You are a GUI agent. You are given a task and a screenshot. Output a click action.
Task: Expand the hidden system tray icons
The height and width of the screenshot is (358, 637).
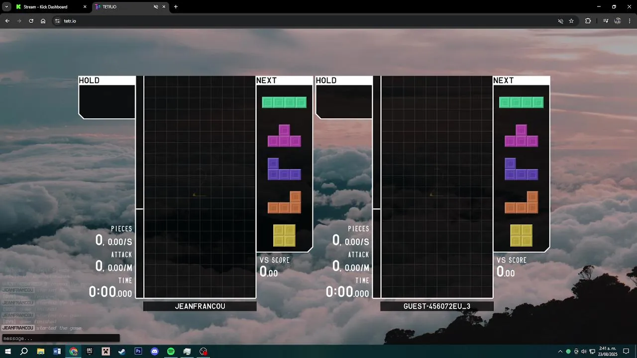pos(560,352)
